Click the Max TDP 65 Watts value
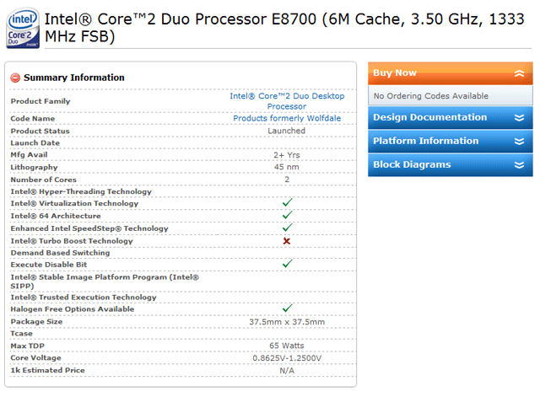 (x=287, y=346)
